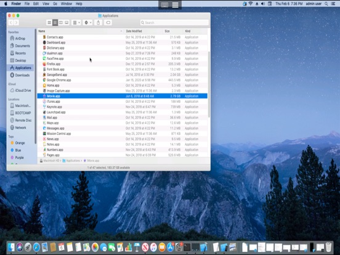
Task: Select Applications in the sidebar
Action: 20,68
